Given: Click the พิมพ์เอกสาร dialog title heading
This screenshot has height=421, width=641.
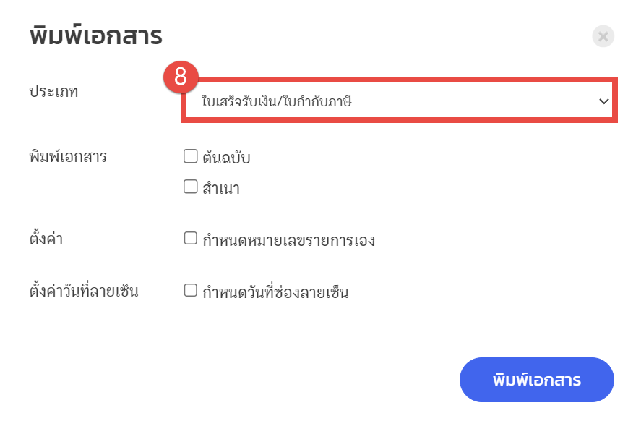Looking at the screenshot, I should (x=95, y=35).
